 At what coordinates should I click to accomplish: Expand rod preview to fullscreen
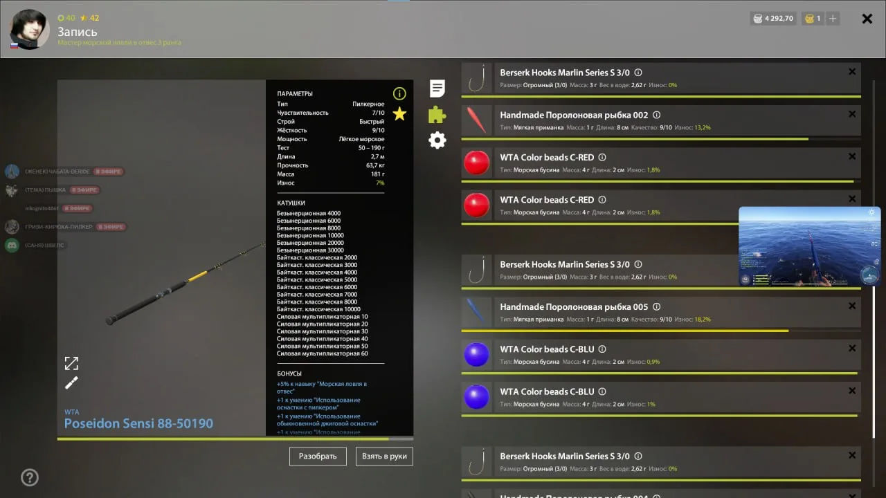71,363
